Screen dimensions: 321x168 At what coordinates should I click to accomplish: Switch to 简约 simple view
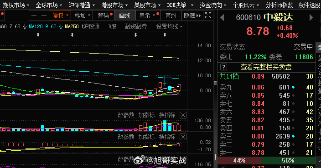point(171,15)
